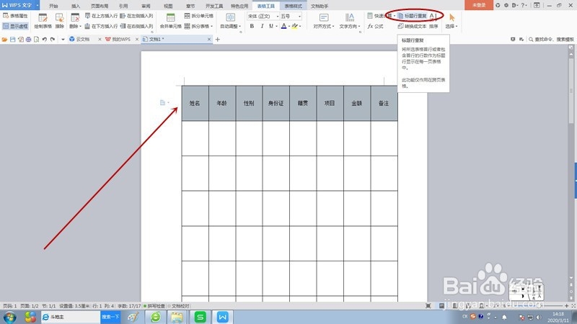Click 转换成文本 convert to text
The height and width of the screenshot is (324, 577).
tap(412, 26)
